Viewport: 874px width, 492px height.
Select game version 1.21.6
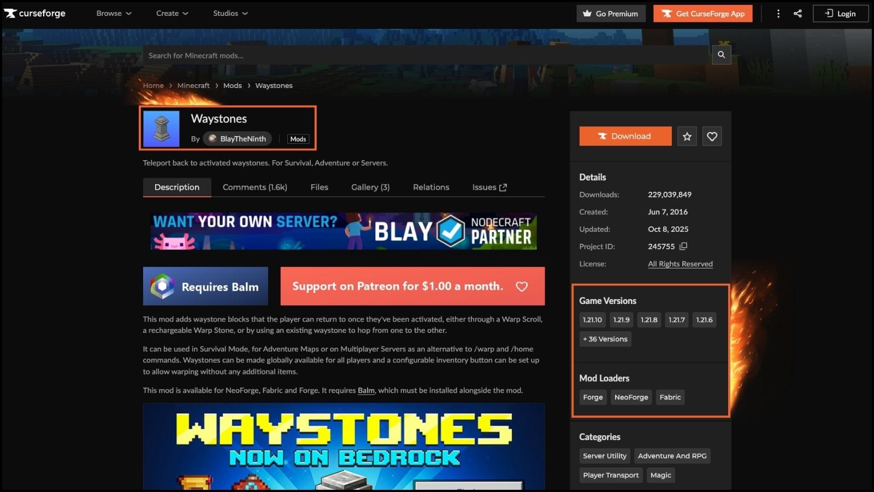tap(704, 320)
